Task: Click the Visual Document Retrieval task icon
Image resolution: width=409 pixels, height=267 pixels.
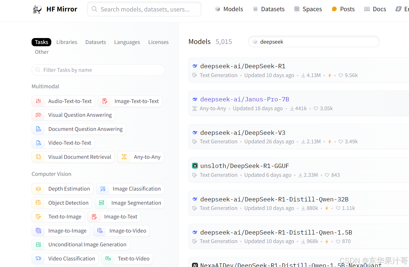Action: point(38,157)
